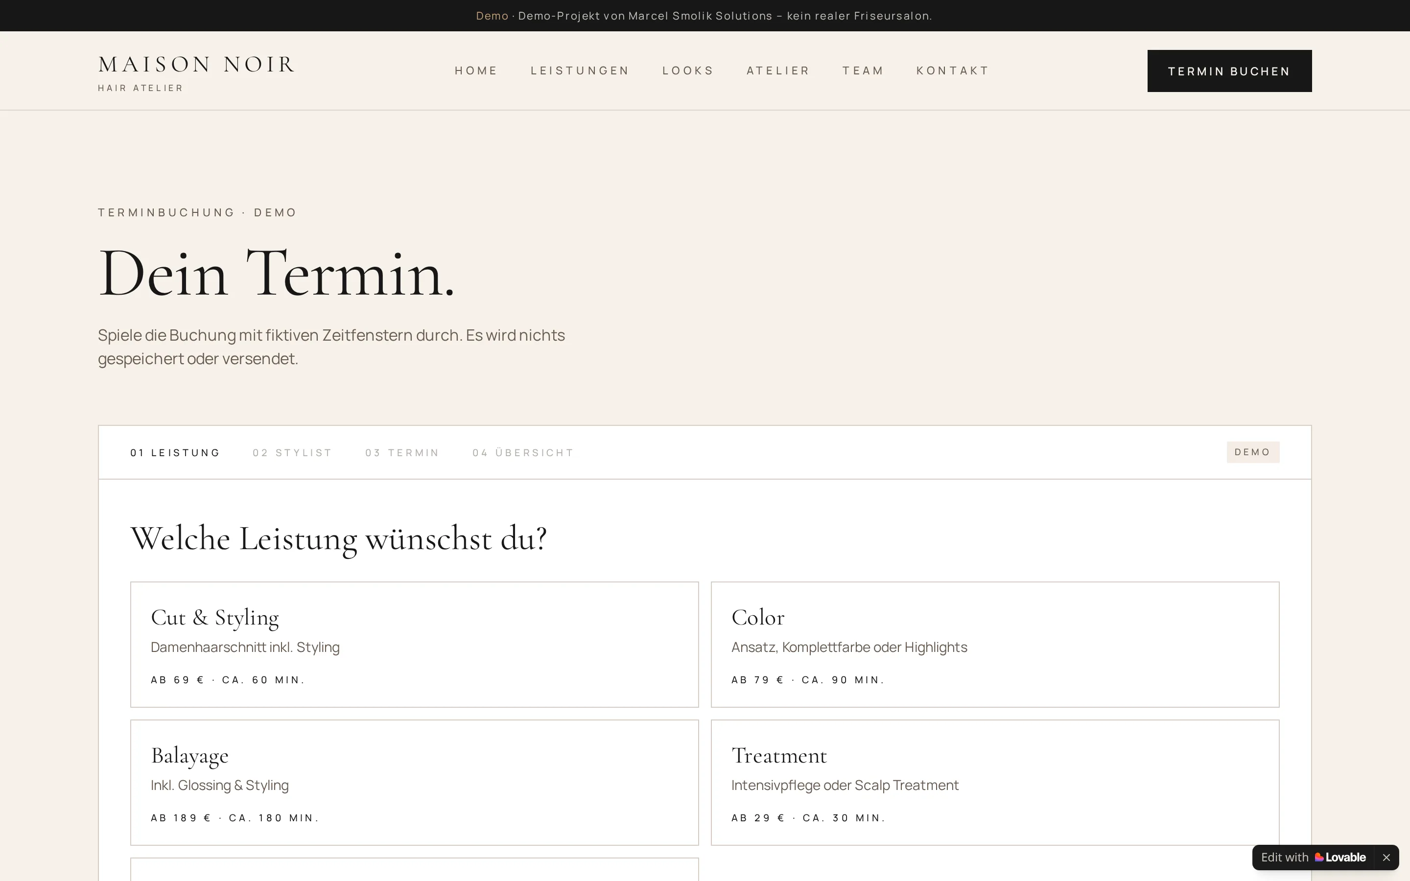Image resolution: width=1410 pixels, height=881 pixels.
Task: Click 'Damenhaarschnitt inkl. Styling' description
Action: pos(245,648)
